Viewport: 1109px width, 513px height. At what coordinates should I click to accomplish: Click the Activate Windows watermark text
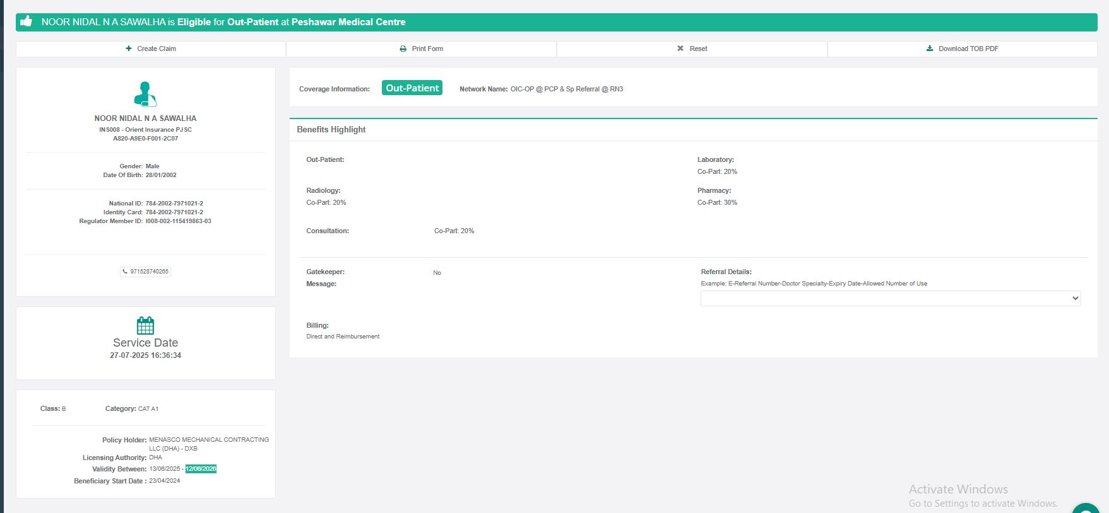pos(958,489)
